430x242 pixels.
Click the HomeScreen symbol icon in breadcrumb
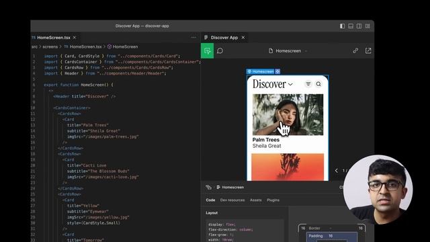110,46
